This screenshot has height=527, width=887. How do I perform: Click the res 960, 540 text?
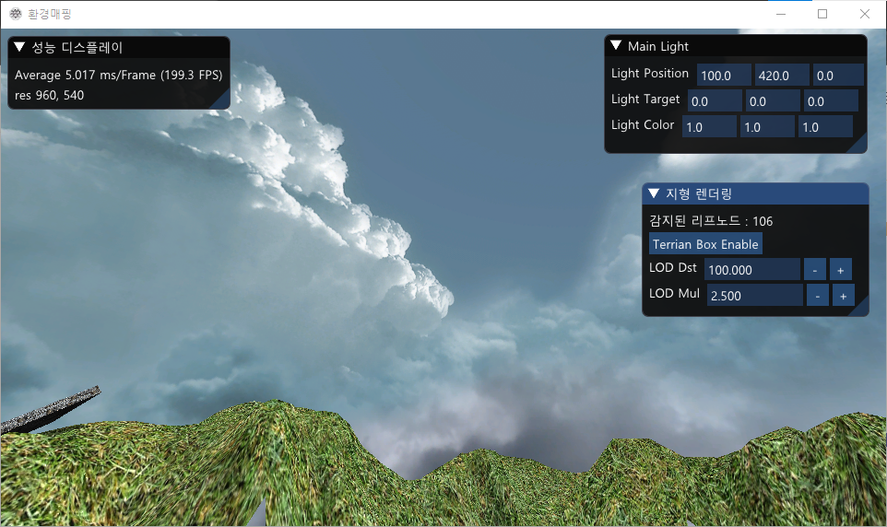pos(49,95)
